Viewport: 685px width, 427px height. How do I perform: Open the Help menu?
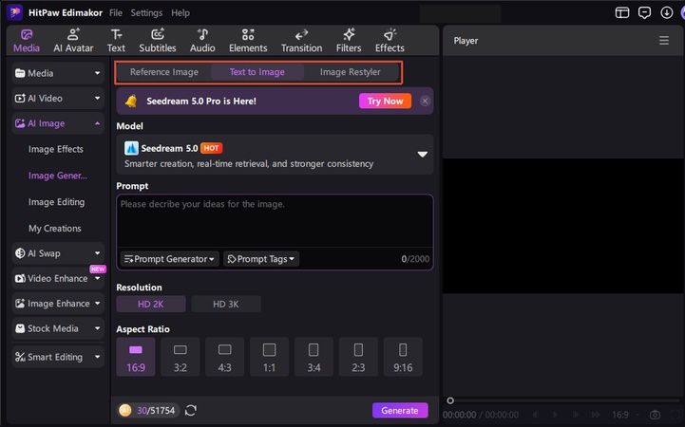(x=181, y=12)
